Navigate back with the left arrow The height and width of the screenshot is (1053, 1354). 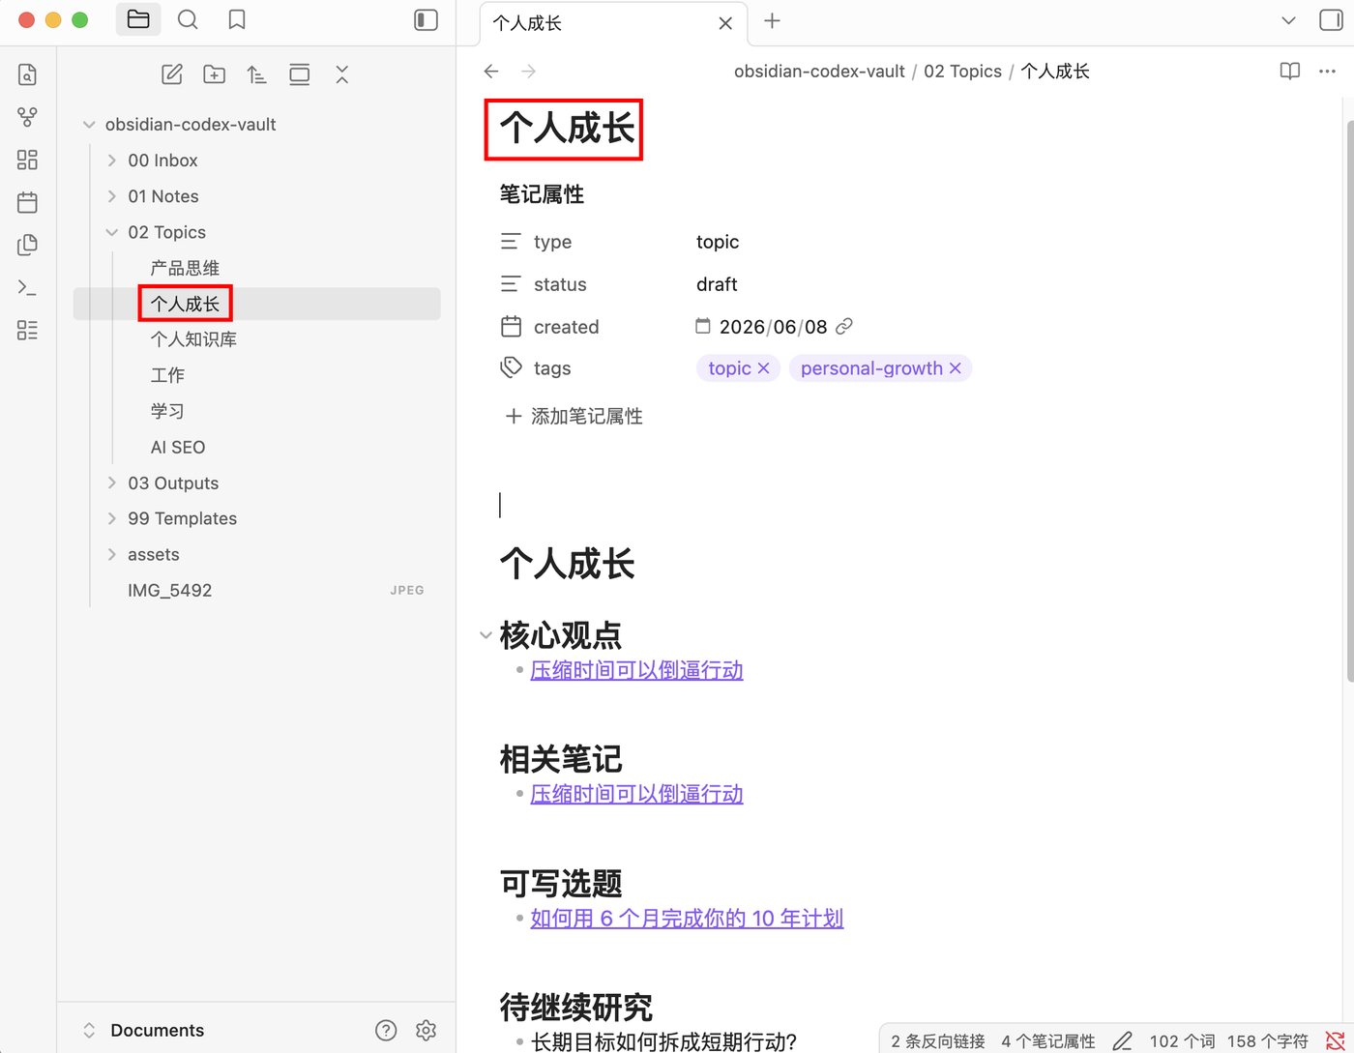click(x=491, y=71)
